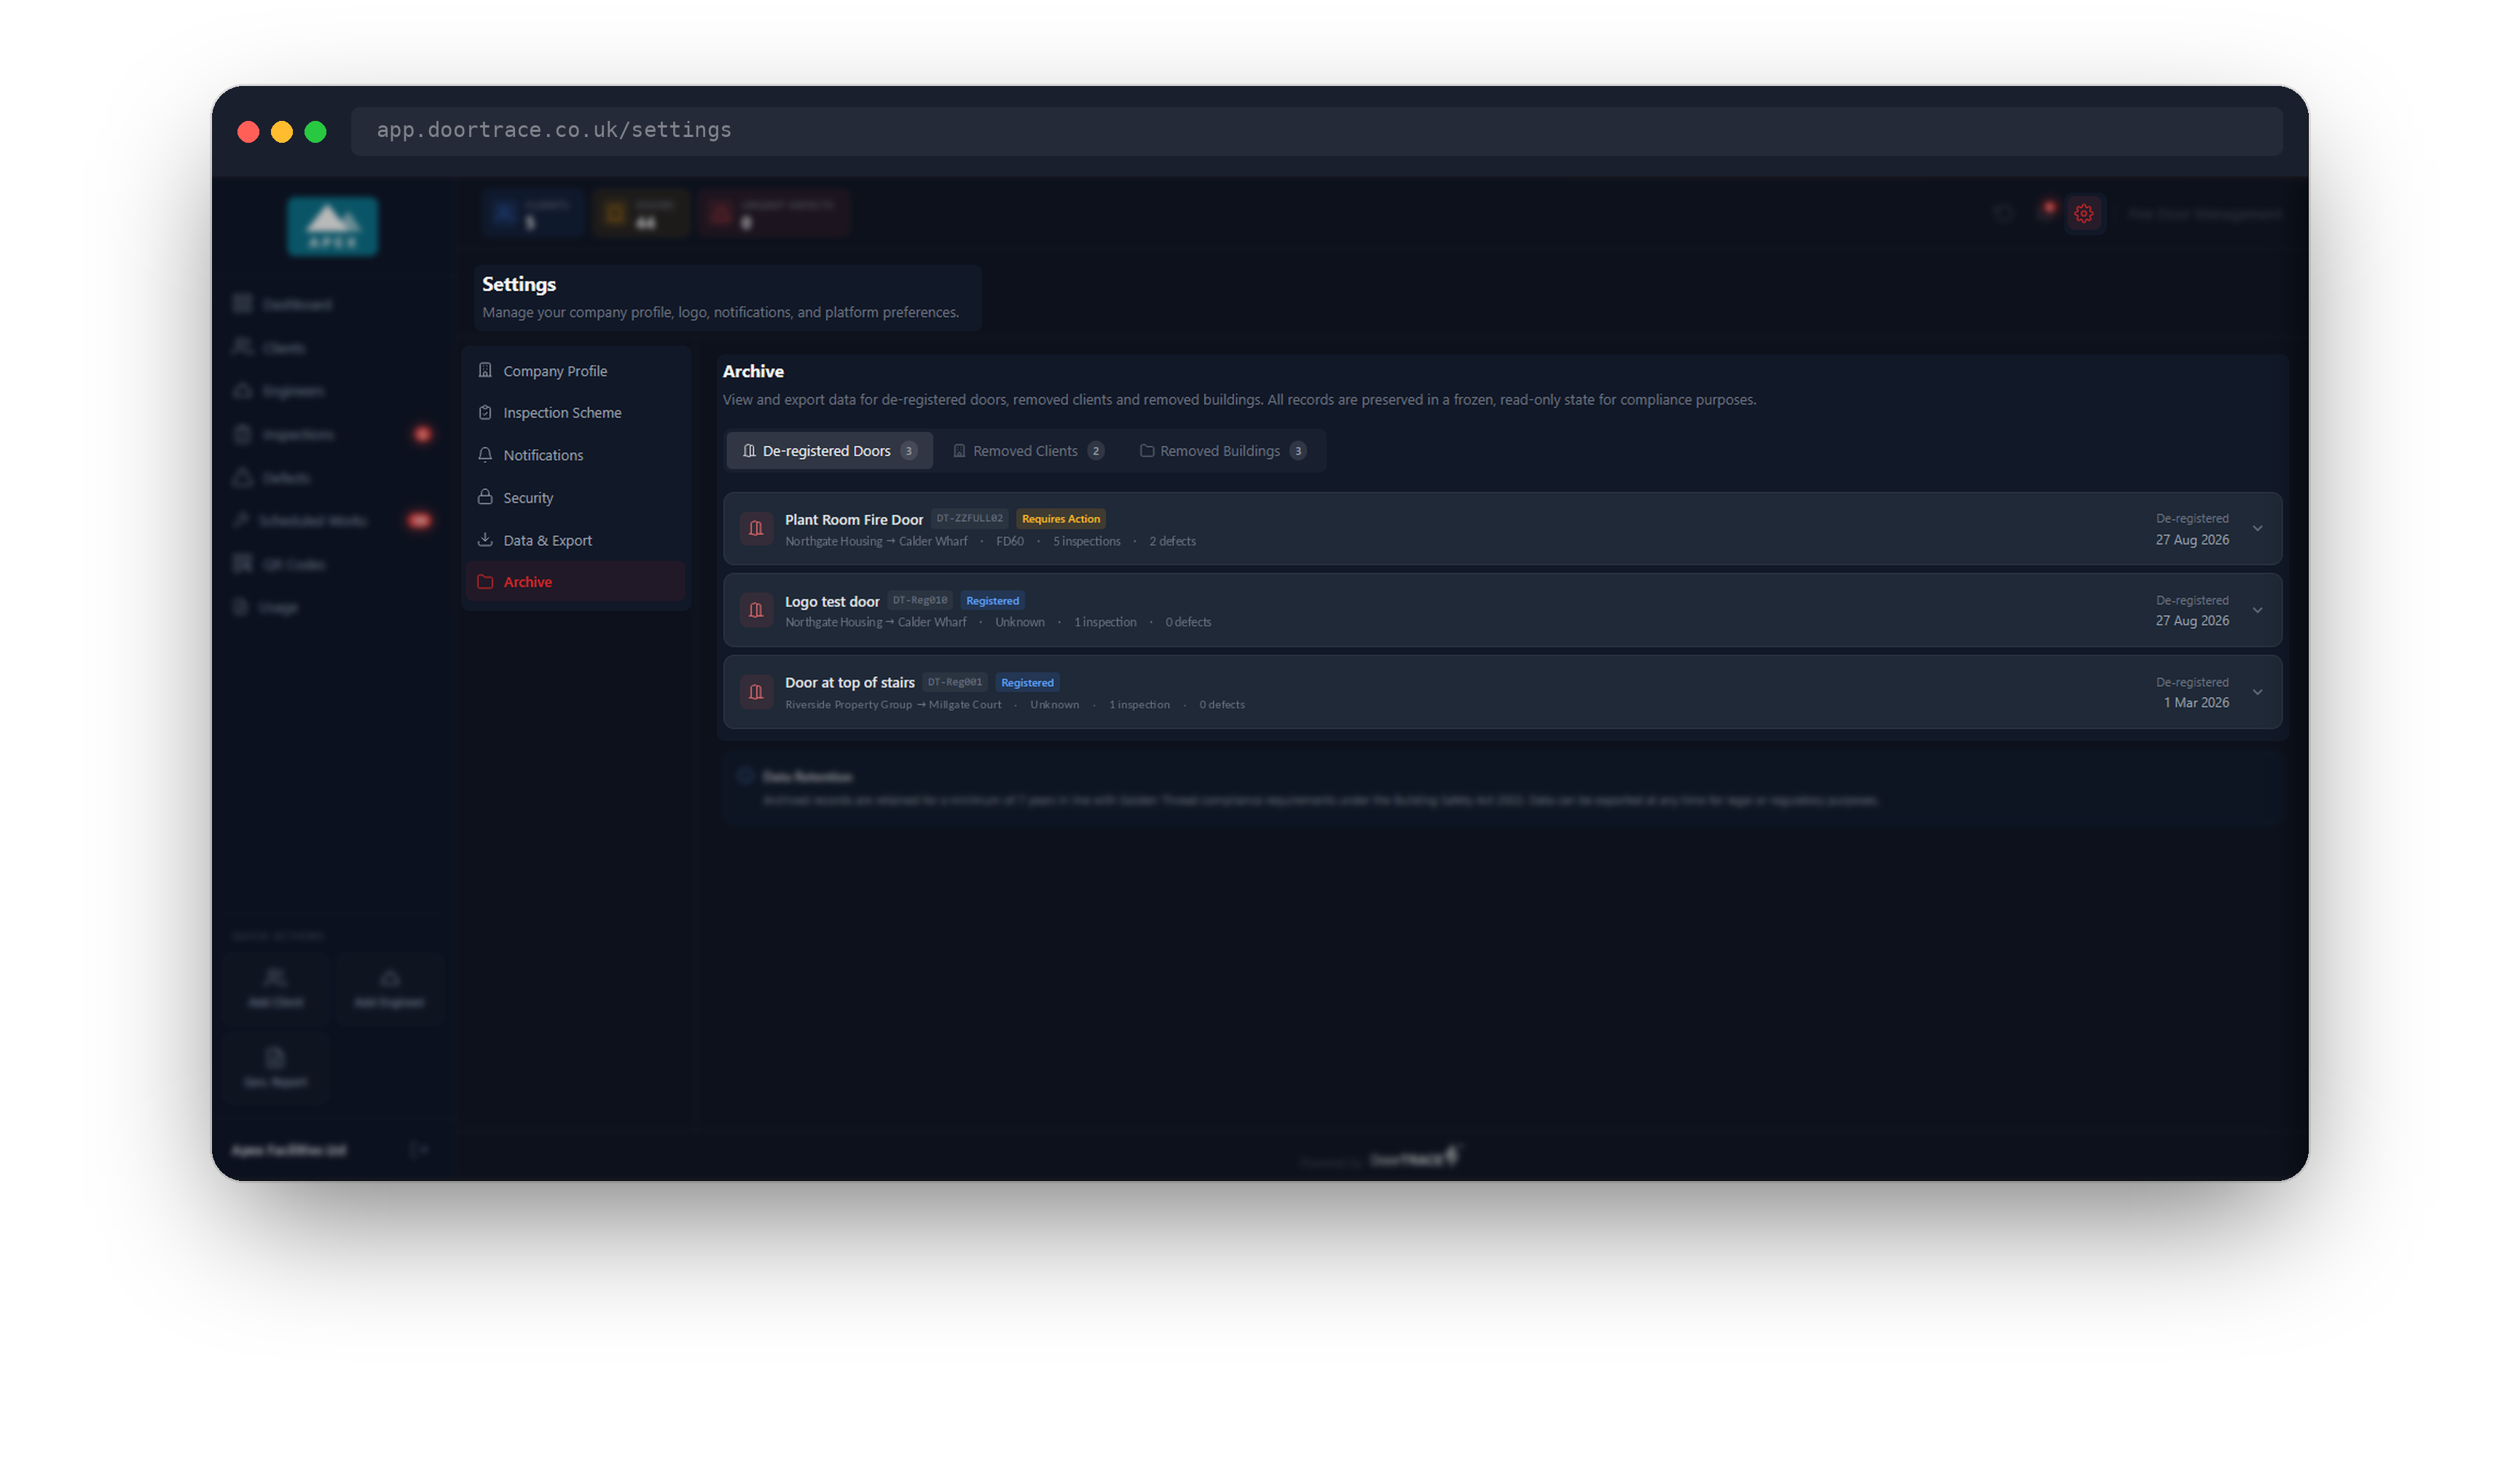Click the door icon beside Plant Room Fire Door

(756, 528)
